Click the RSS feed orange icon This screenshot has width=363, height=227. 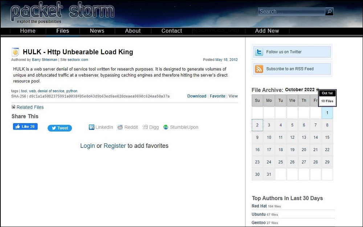(x=259, y=69)
